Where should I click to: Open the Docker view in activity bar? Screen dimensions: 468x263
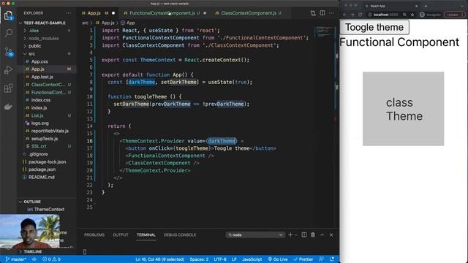(x=8, y=107)
